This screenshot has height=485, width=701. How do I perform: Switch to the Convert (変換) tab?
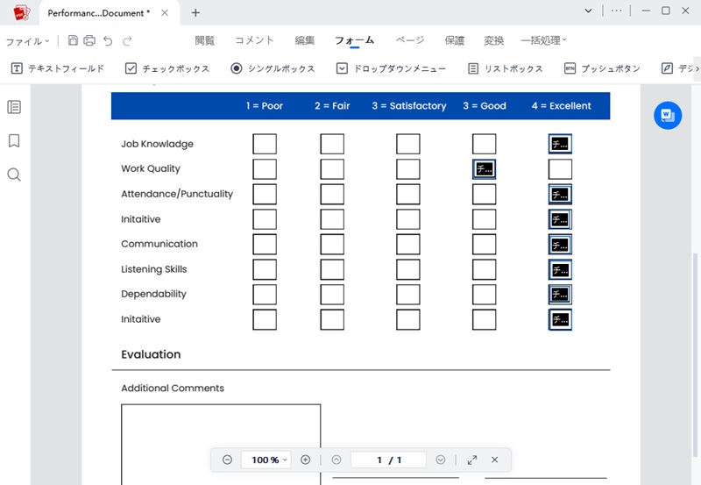[494, 40]
